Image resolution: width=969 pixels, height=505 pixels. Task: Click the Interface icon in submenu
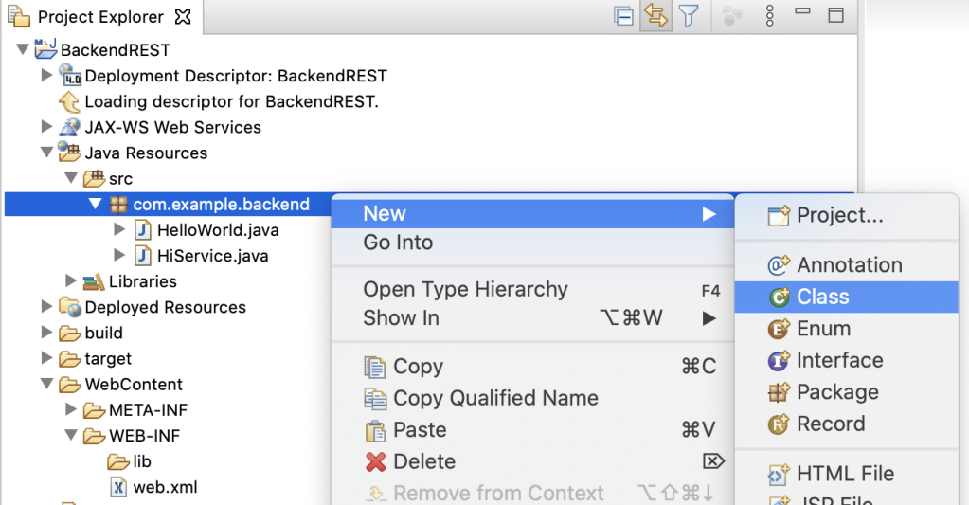780,361
